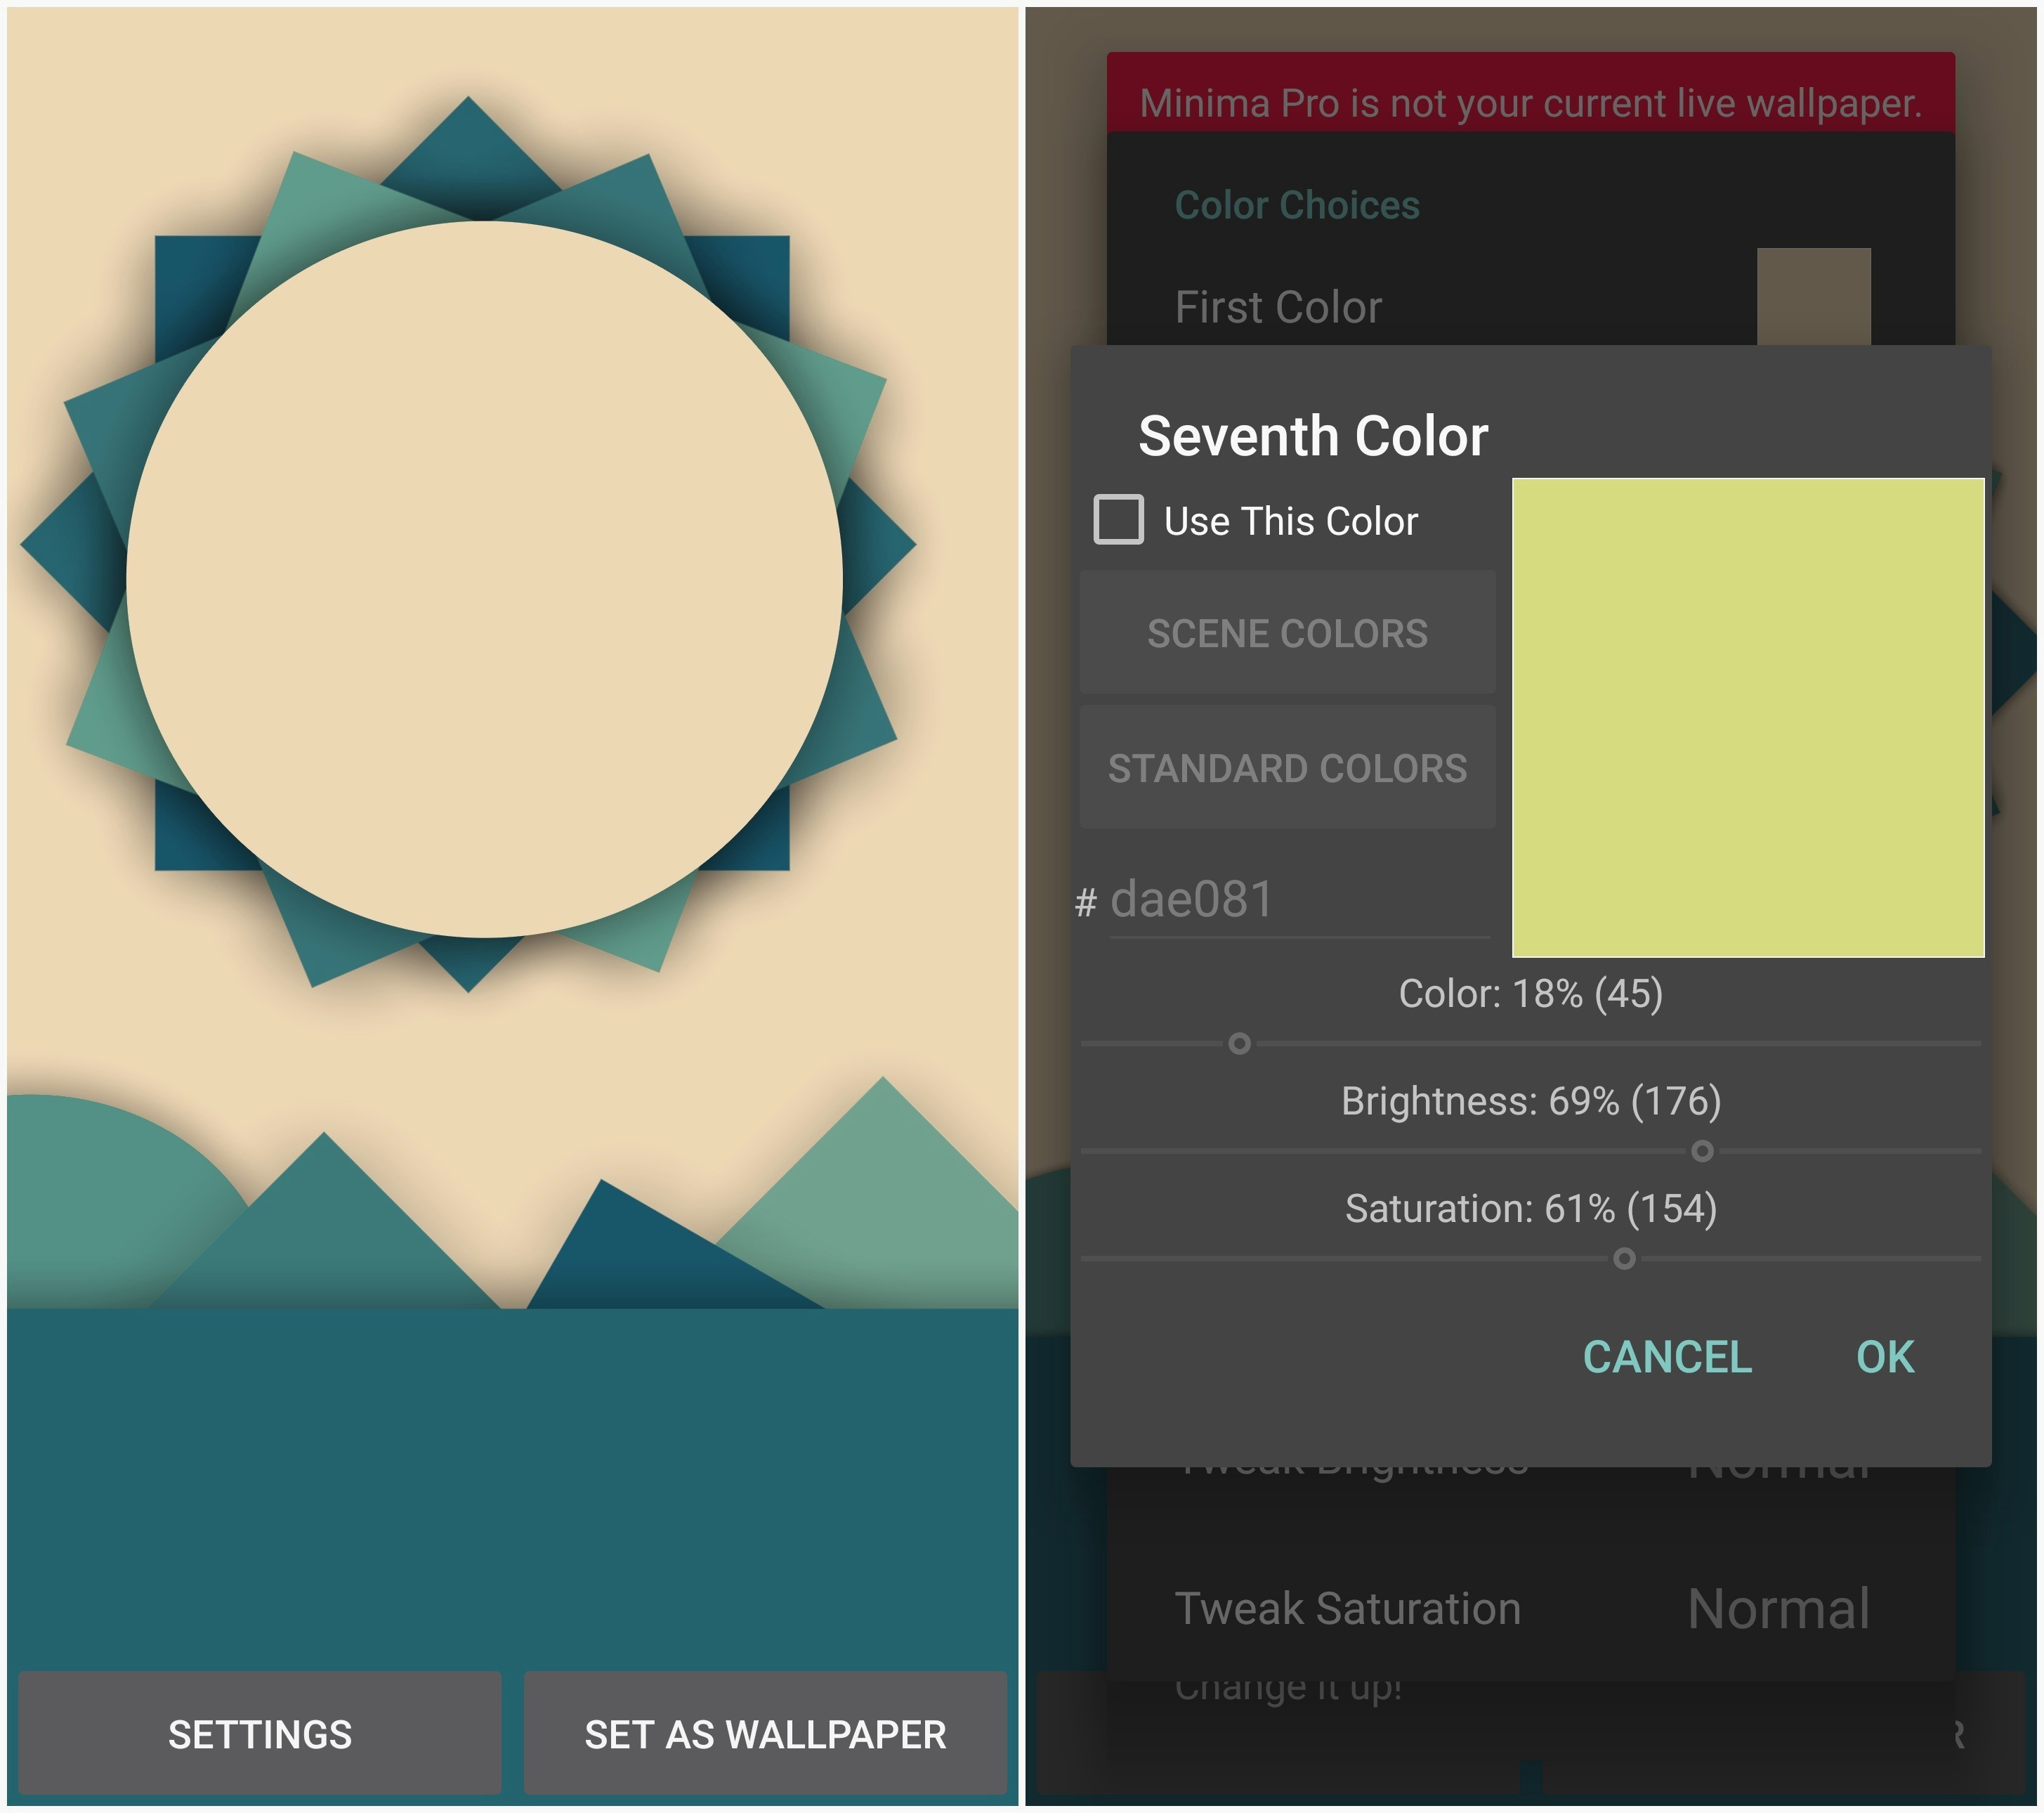Click the Saturation slider handle
Image resolution: width=2044 pixels, height=1813 pixels.
pyautogui.click(x=1624, y=1258)
